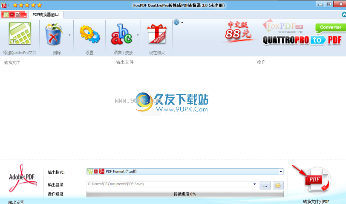The image size is (346, 204).
Task: Click the 设置 label under gears
Action: 89,52
